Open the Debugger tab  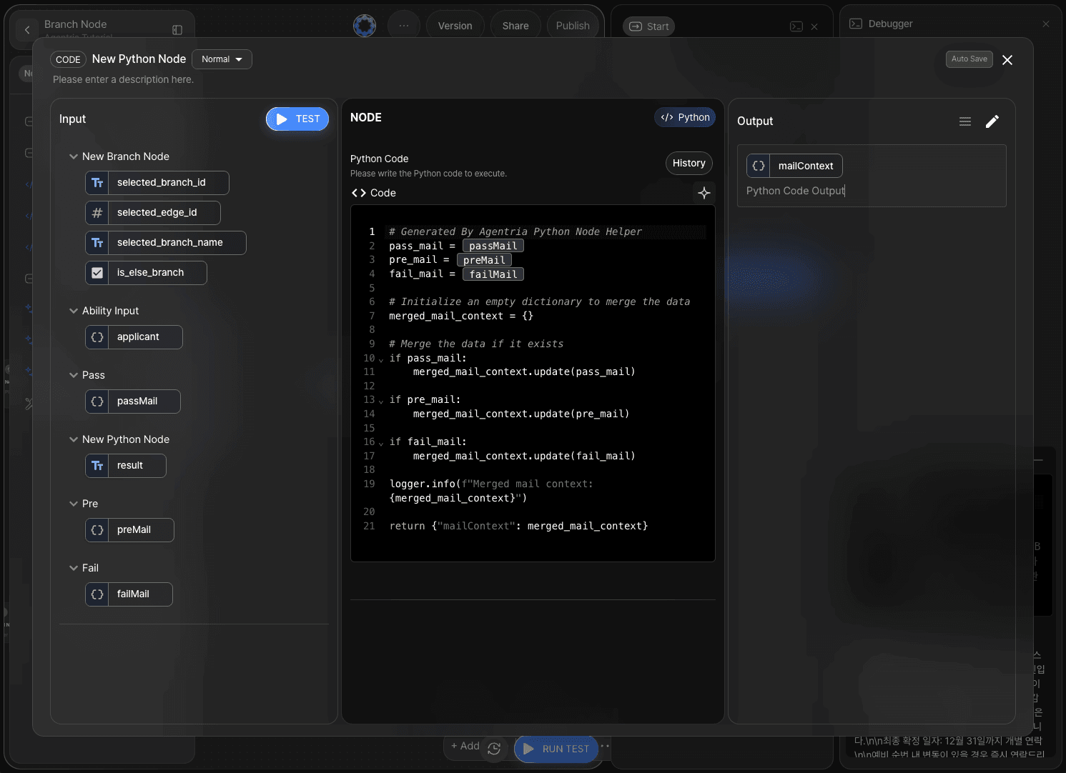[881, 24]
